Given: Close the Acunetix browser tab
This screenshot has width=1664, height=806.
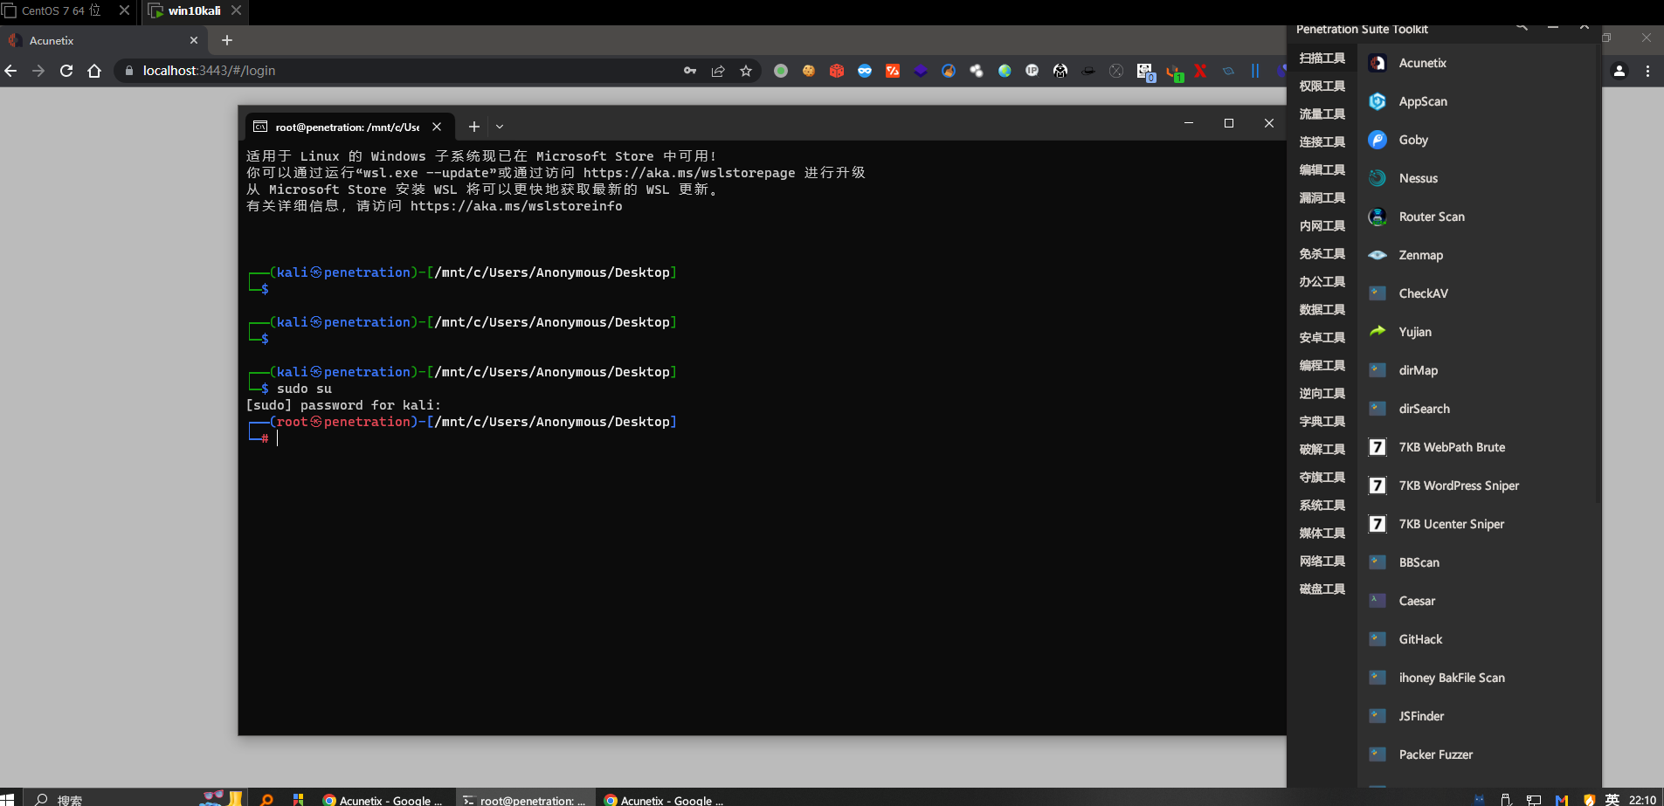Looking at the screenshot, I should point(194,40).
